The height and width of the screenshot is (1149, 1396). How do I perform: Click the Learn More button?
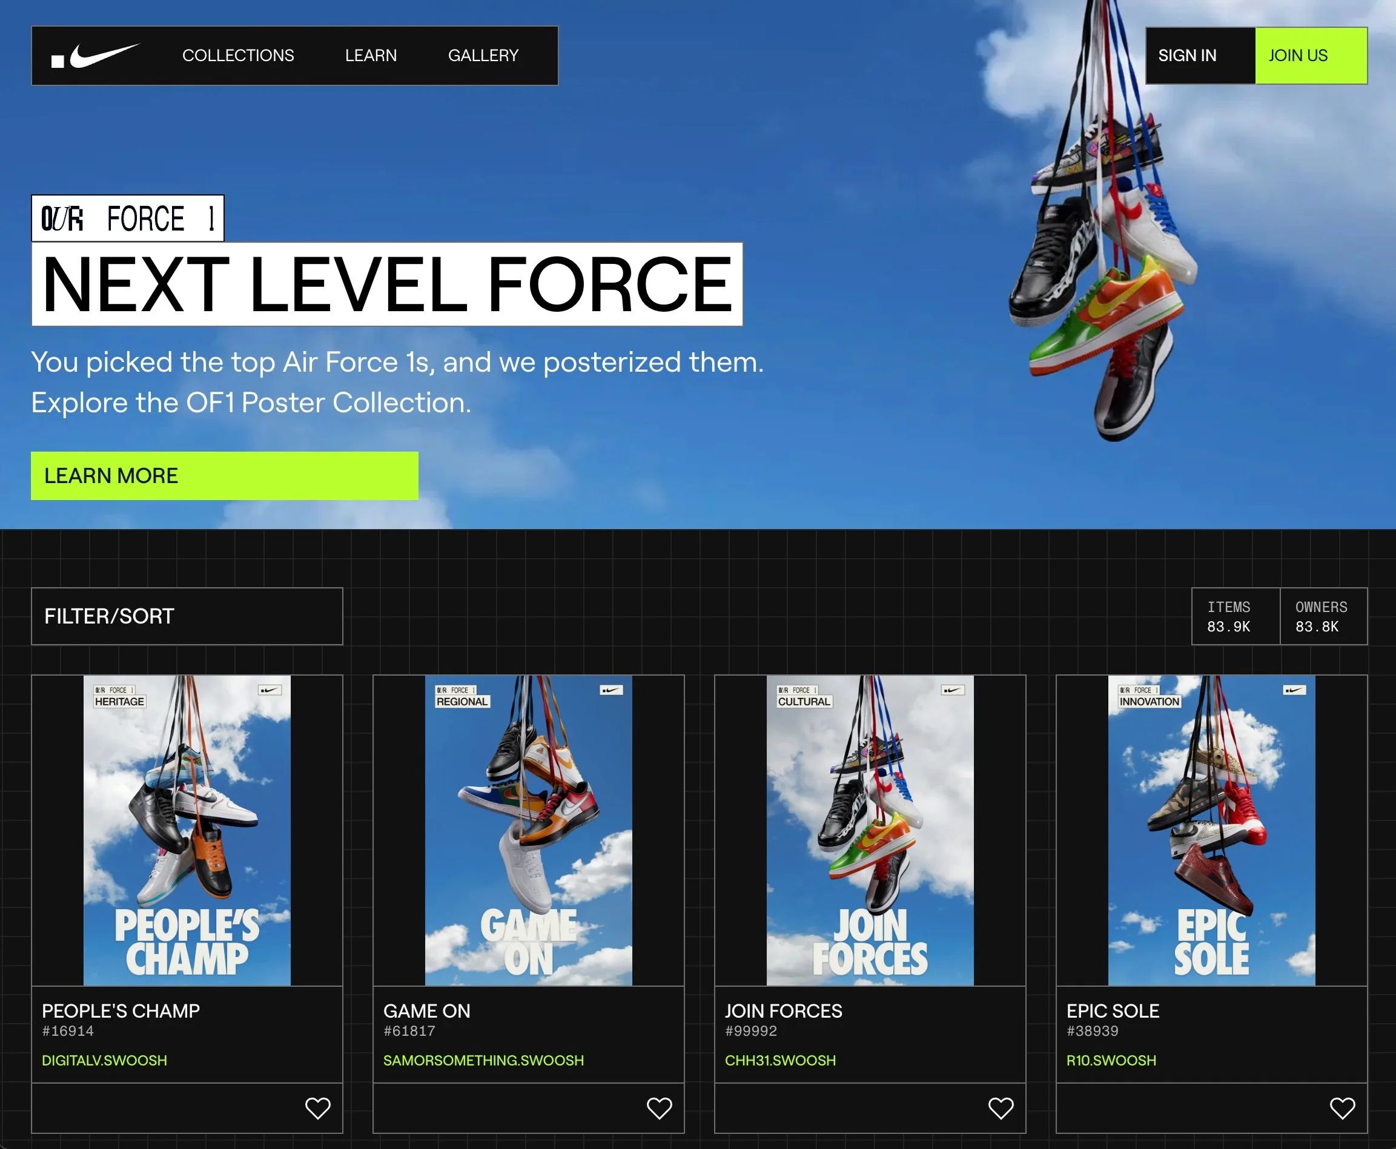(225, 476)
